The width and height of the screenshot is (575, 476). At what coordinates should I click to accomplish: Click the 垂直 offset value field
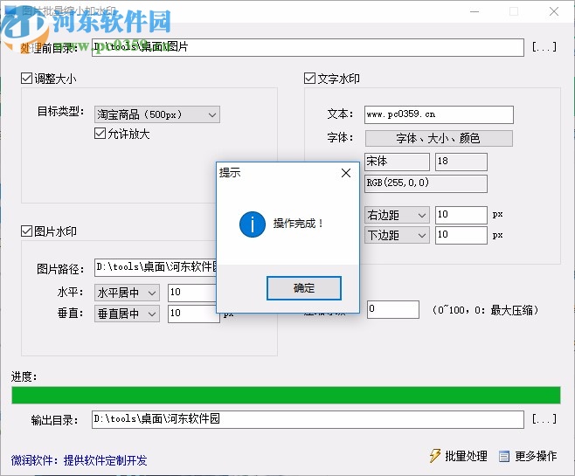192,314
